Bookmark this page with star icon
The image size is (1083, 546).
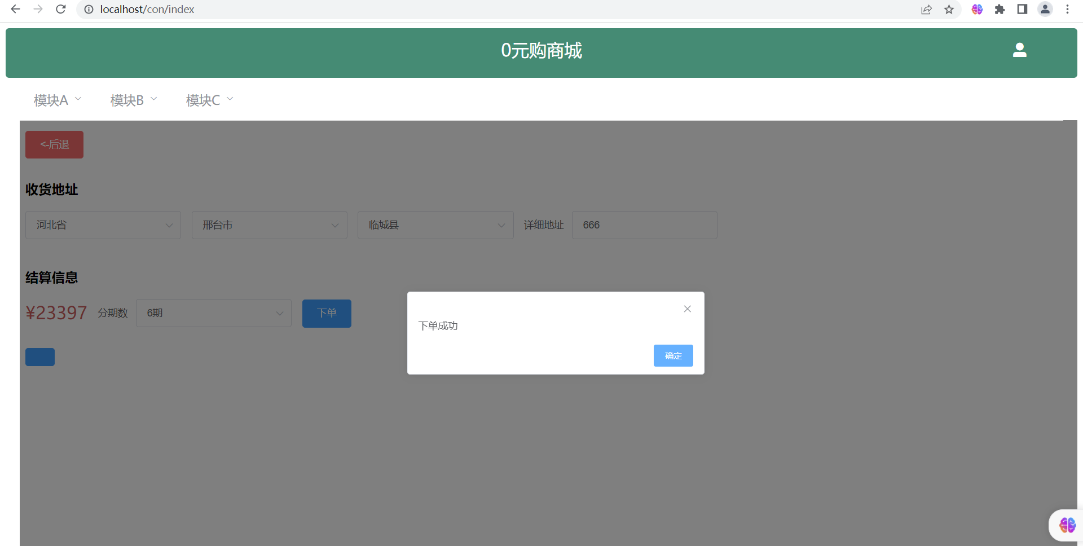[x=949, y=9]
